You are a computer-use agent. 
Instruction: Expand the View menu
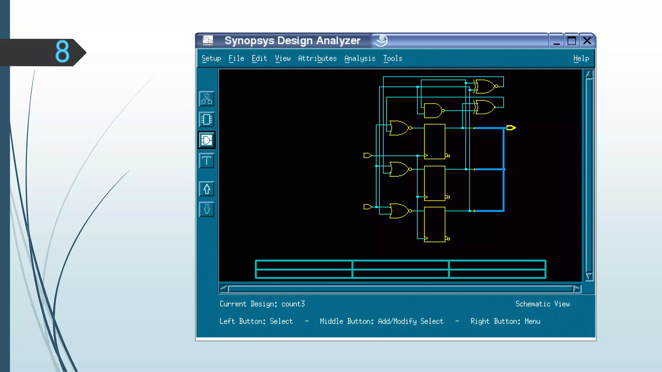(283, 58)
